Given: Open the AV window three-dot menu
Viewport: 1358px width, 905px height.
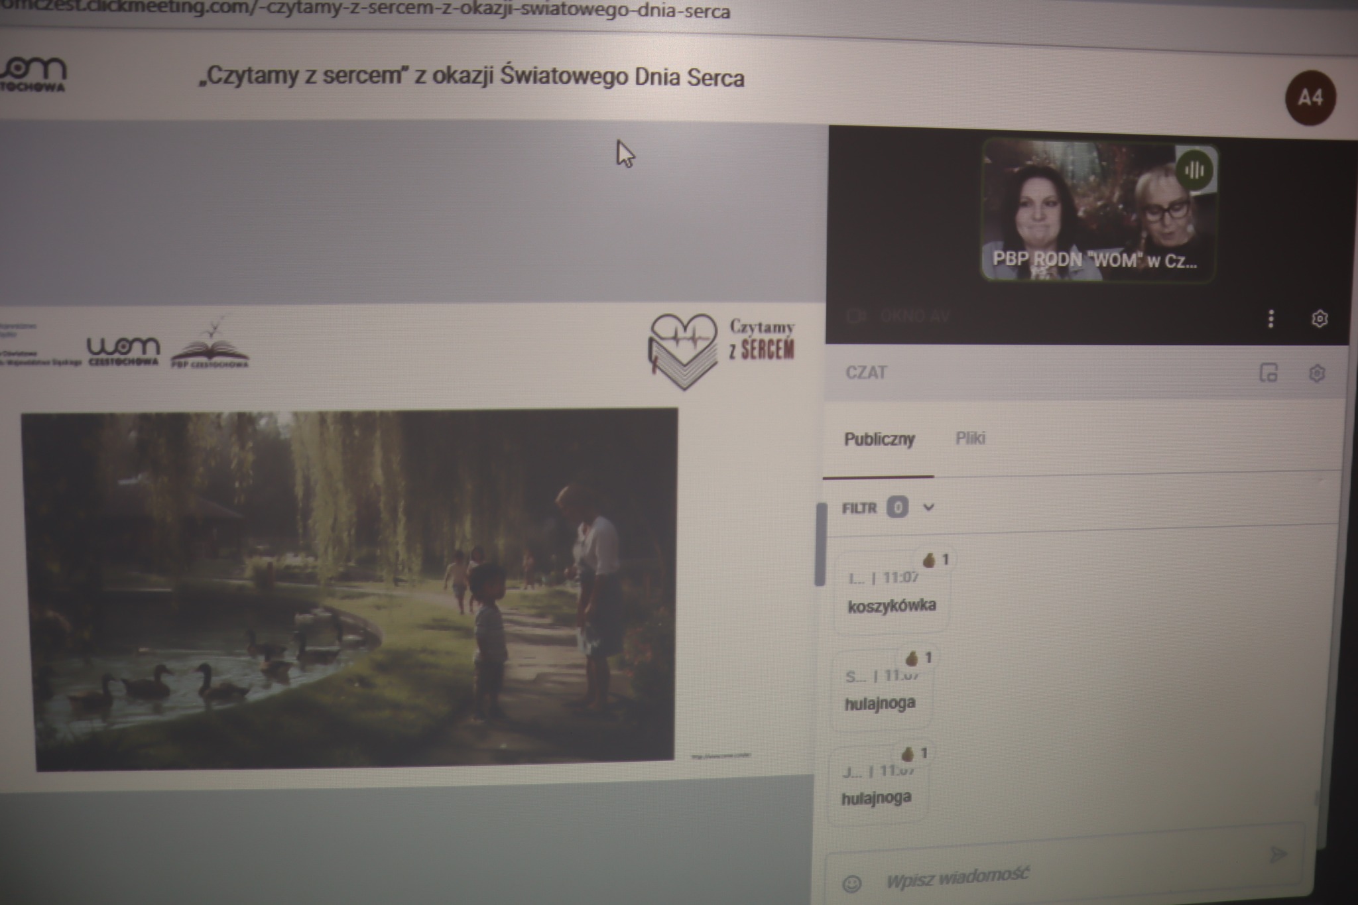Looking at the screenshot, I should tap(1270, 319).
